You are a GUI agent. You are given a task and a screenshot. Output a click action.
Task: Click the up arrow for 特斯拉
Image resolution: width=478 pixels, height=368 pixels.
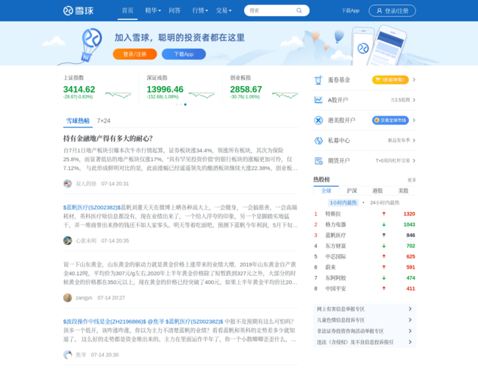click(x=384, y=214)
